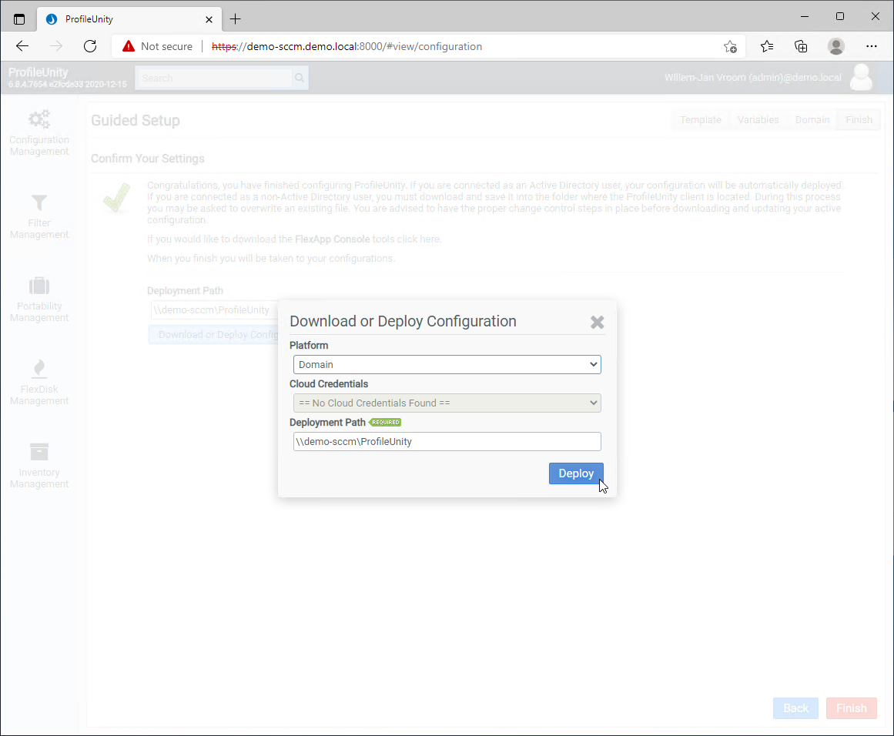The width and height of the screenshot is (894, 736).
Task: Close the Download or Deploy Configuration dialog
Action: tap(597, 322)
